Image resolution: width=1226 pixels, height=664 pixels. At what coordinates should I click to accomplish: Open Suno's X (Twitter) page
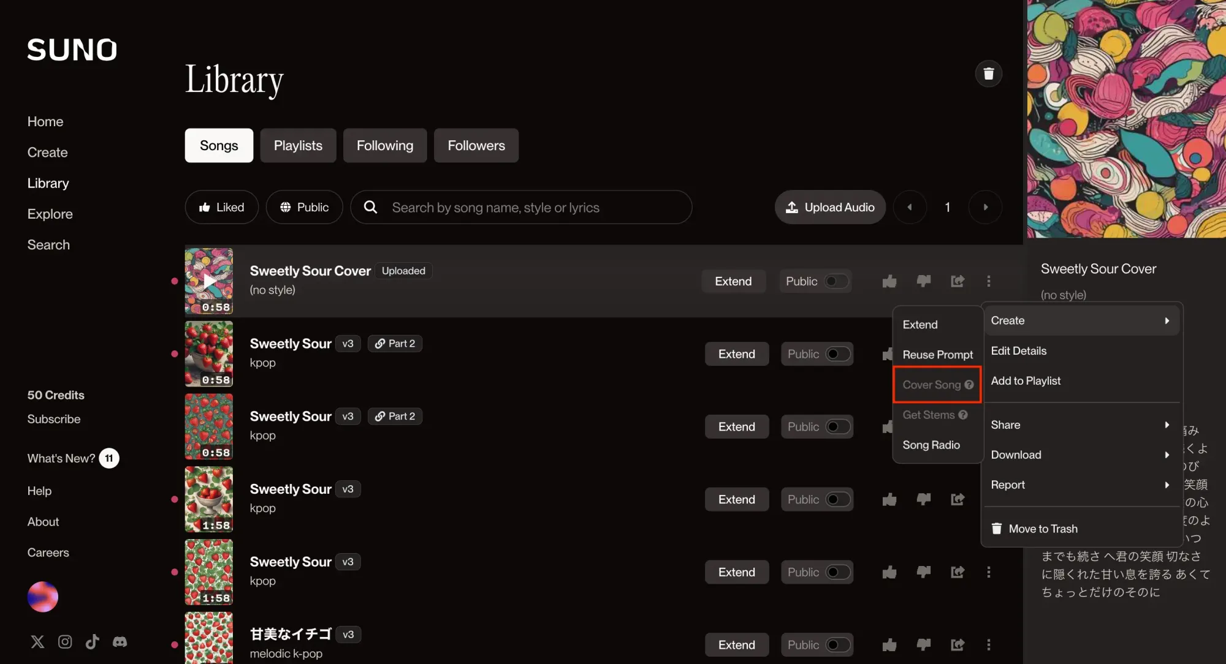point(37,641)
